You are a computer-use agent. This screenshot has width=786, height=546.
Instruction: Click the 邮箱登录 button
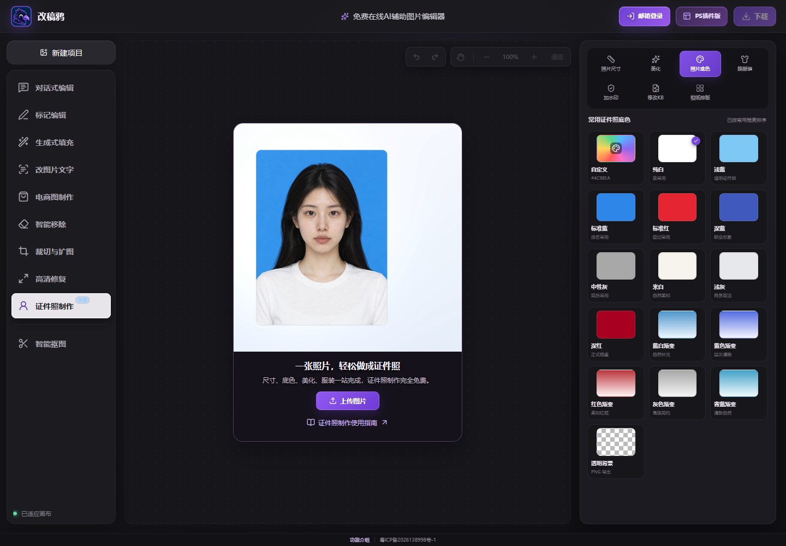point(644,16)
